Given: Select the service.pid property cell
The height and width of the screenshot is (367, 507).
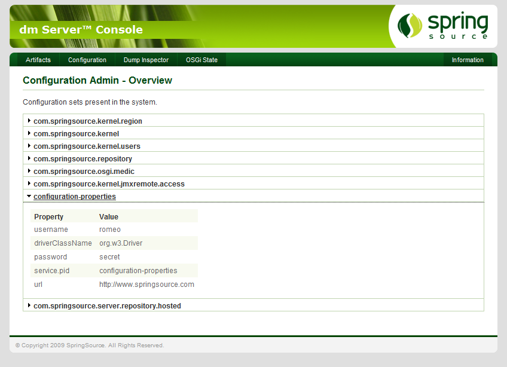Looking at the screenshot, I should click(x=52, y=271).
